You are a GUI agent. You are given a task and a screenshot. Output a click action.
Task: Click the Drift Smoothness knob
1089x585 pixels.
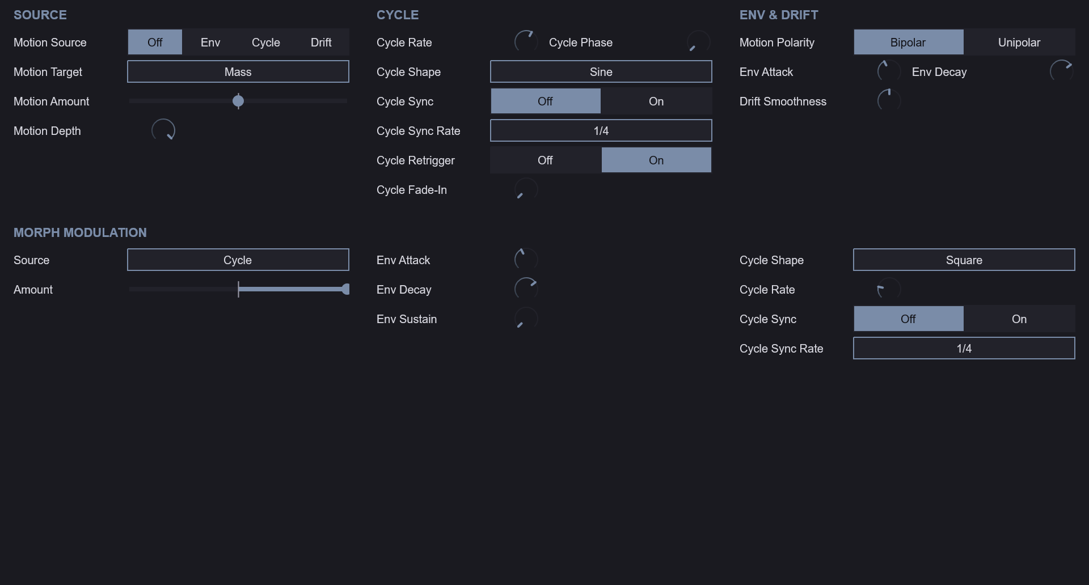tap(889, 101)
